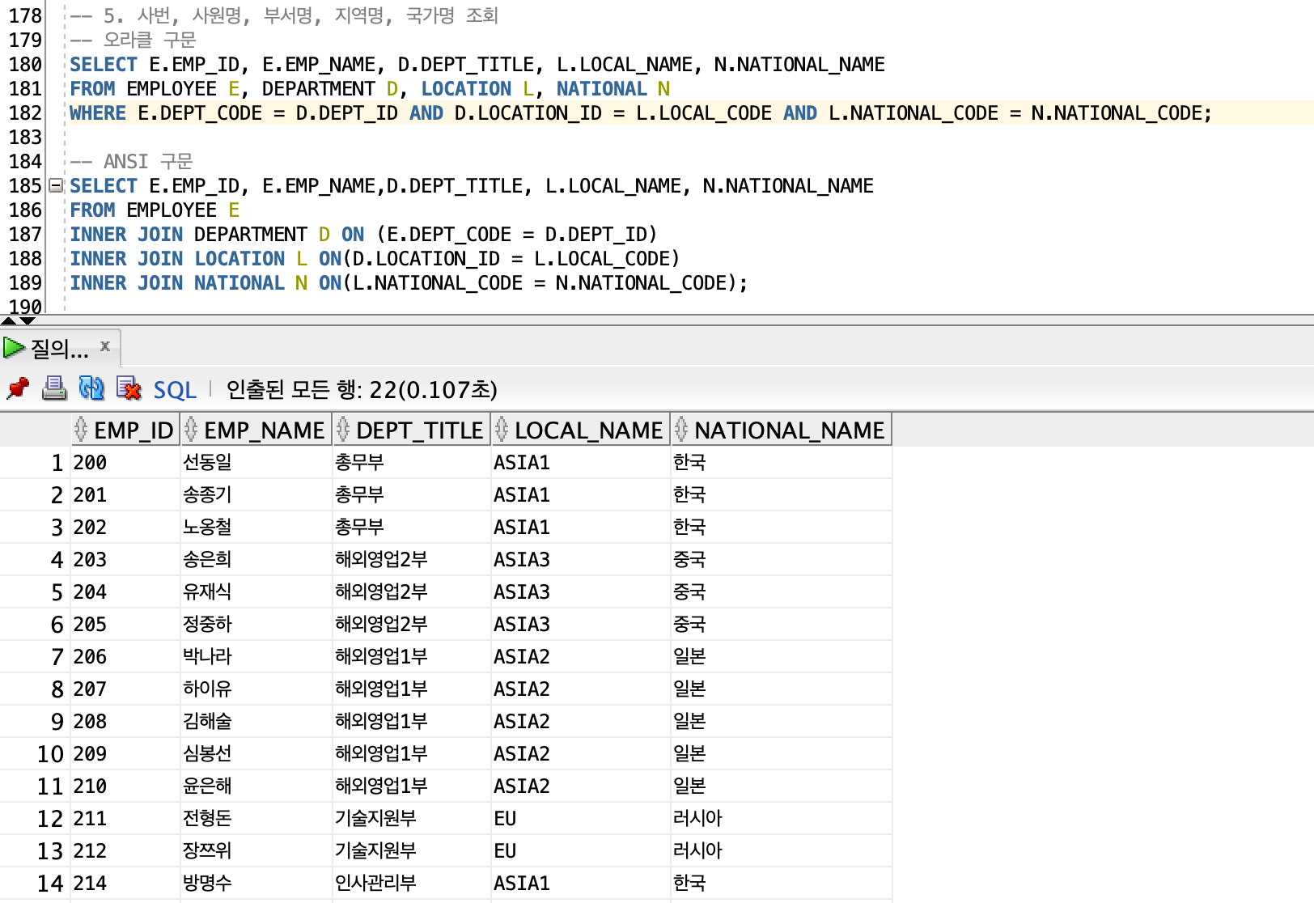Open the SQL link in result toolbar
1314x903 pixels.
(175, 390)
